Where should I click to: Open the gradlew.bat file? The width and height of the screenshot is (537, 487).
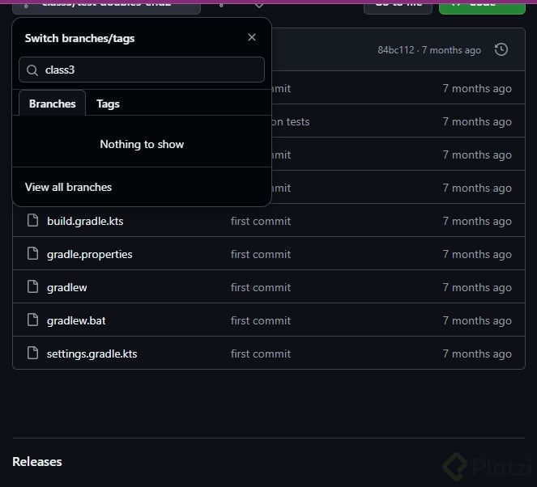tap(76, 320)
